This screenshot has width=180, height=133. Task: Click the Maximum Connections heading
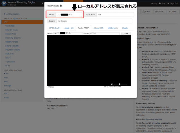(57, 106)
